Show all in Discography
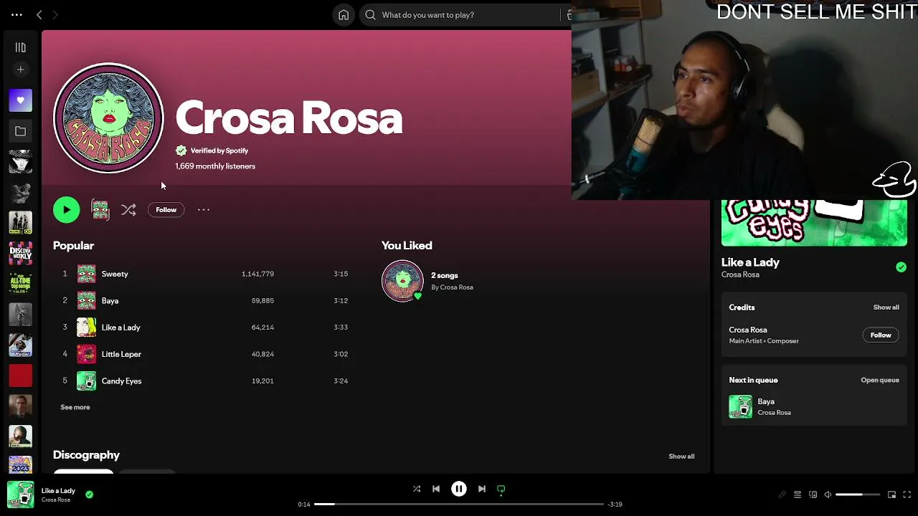918x516 pixels. point(681,456)
